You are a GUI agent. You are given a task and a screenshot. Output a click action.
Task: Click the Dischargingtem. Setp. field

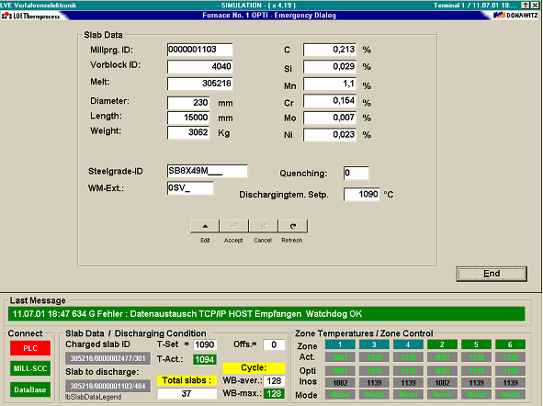pyautogui.click(x=361, y=194)
